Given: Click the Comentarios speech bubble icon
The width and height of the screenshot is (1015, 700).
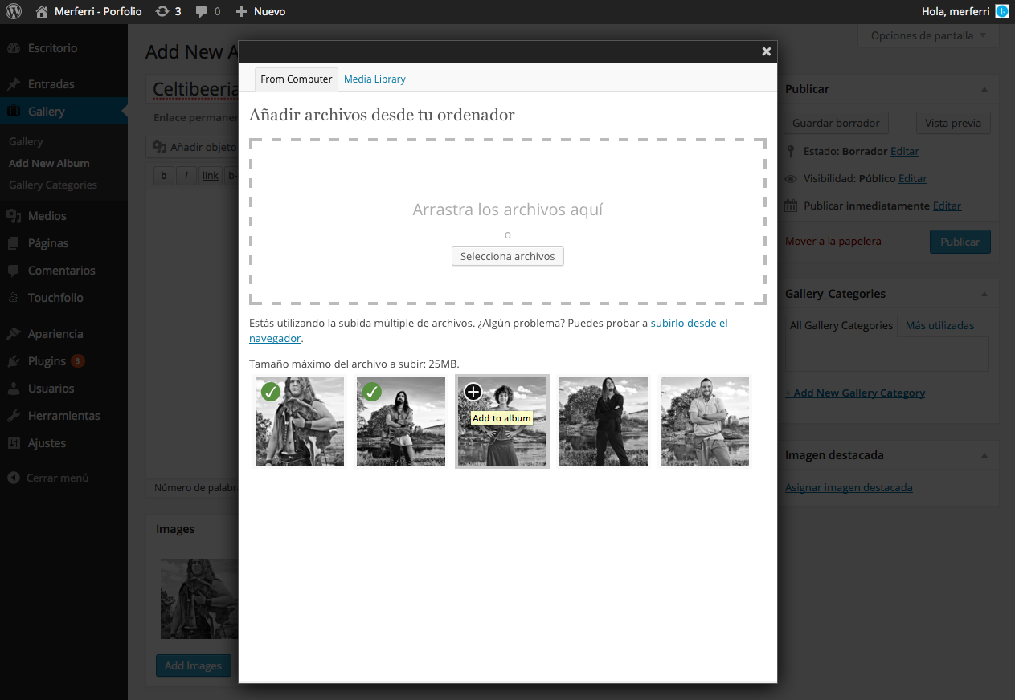Looking at the screenshot, I should coord(14,271).
